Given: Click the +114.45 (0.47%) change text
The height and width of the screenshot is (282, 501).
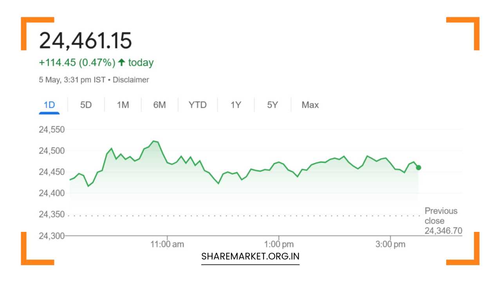Looking at the screenshot, I should (77, 63).
